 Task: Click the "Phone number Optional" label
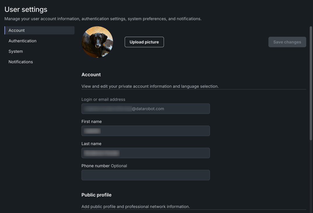coord(104,166)
